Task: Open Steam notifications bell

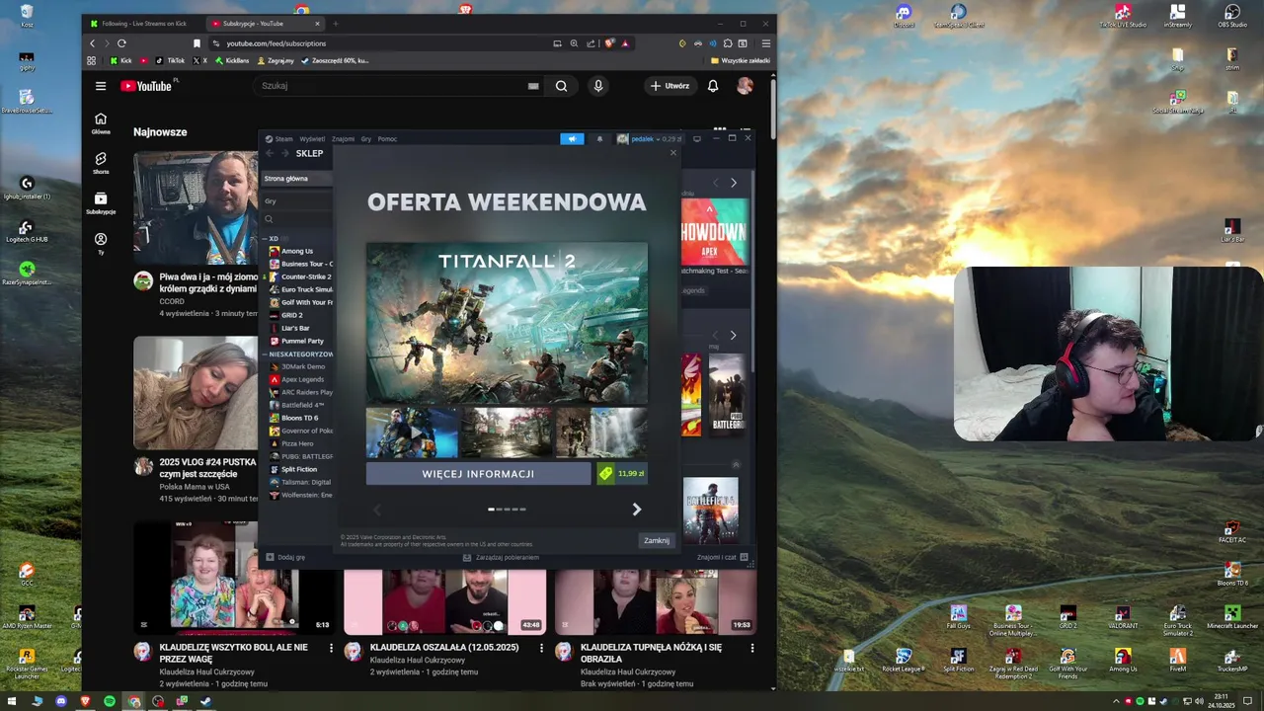Action: 599,139
